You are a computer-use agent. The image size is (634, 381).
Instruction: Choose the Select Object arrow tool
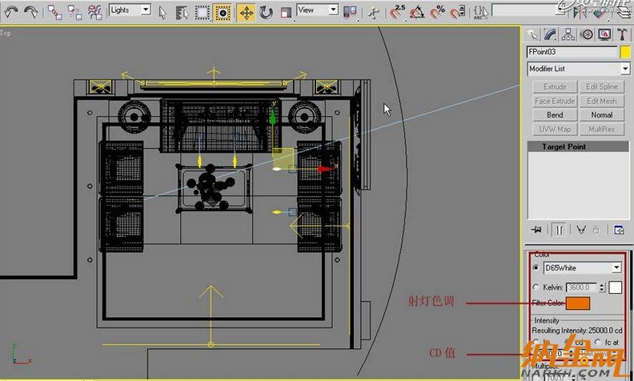coord(163,12)
